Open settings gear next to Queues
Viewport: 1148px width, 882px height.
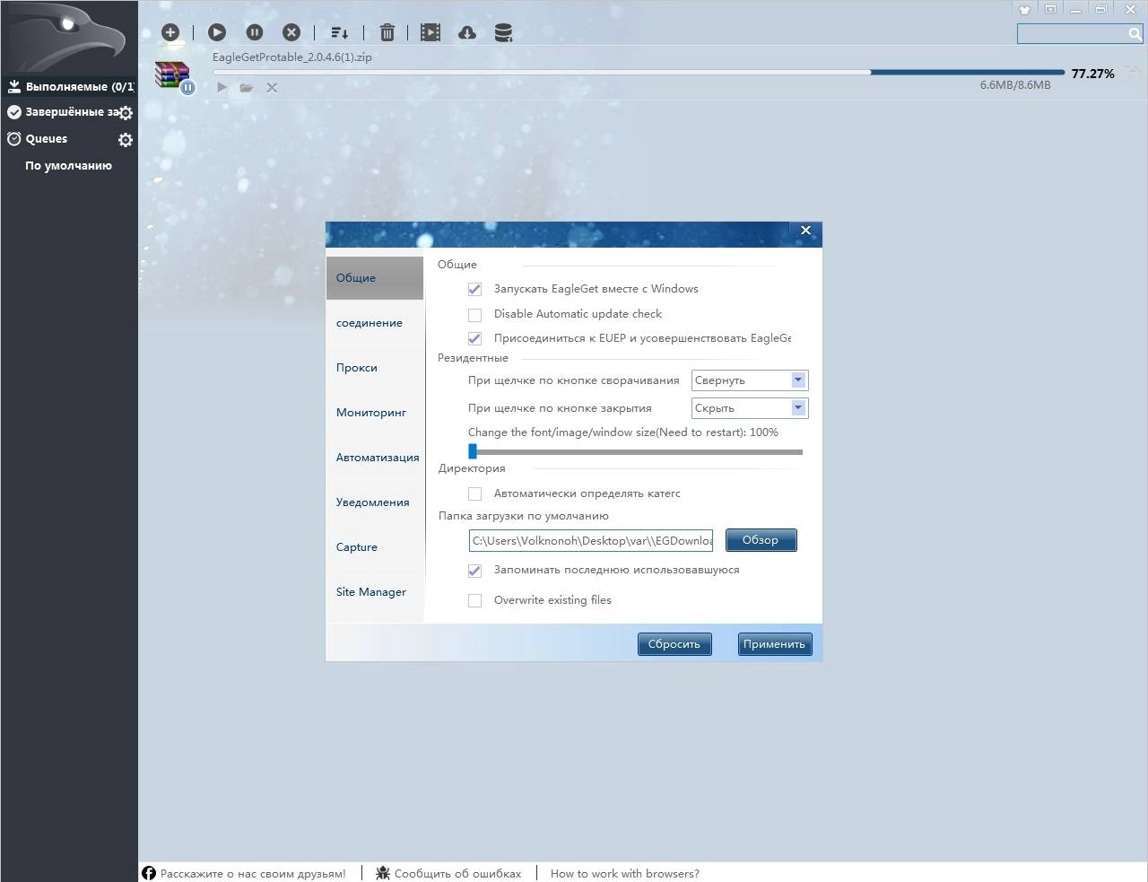[126, 140]
